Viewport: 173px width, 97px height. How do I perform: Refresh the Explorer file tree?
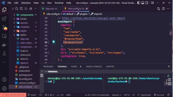point(26,9)
